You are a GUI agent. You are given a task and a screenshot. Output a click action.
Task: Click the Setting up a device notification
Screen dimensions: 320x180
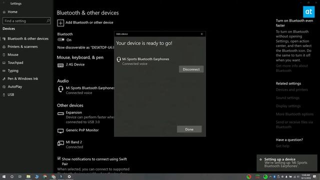click(287, 163)
